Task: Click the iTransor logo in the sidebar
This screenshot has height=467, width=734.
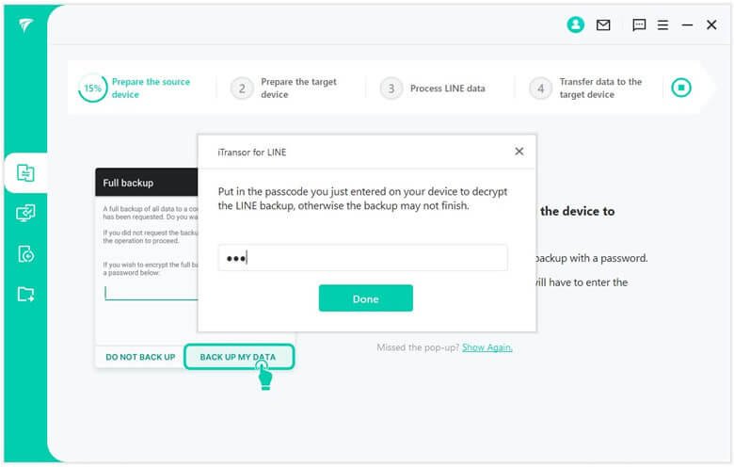Action: point(25,24)
